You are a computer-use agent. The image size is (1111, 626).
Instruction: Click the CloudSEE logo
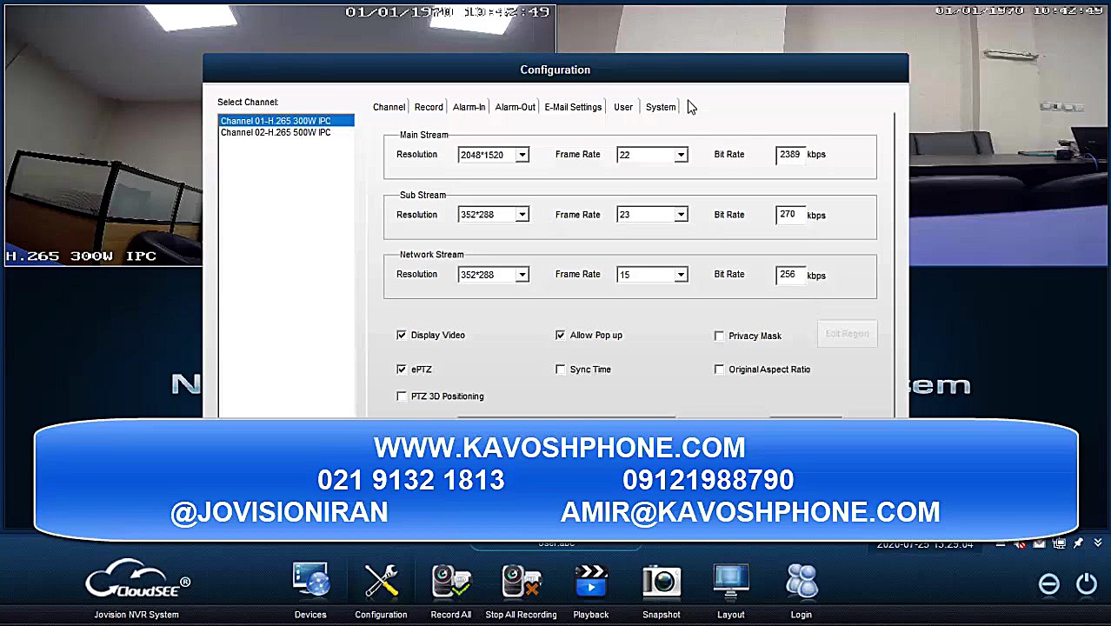point(136,581)
